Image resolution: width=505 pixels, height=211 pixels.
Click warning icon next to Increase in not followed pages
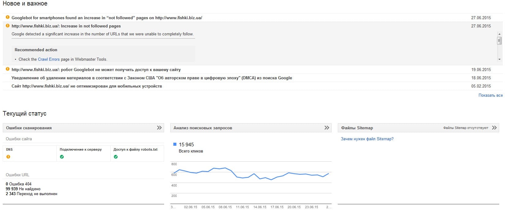(8, 26)
